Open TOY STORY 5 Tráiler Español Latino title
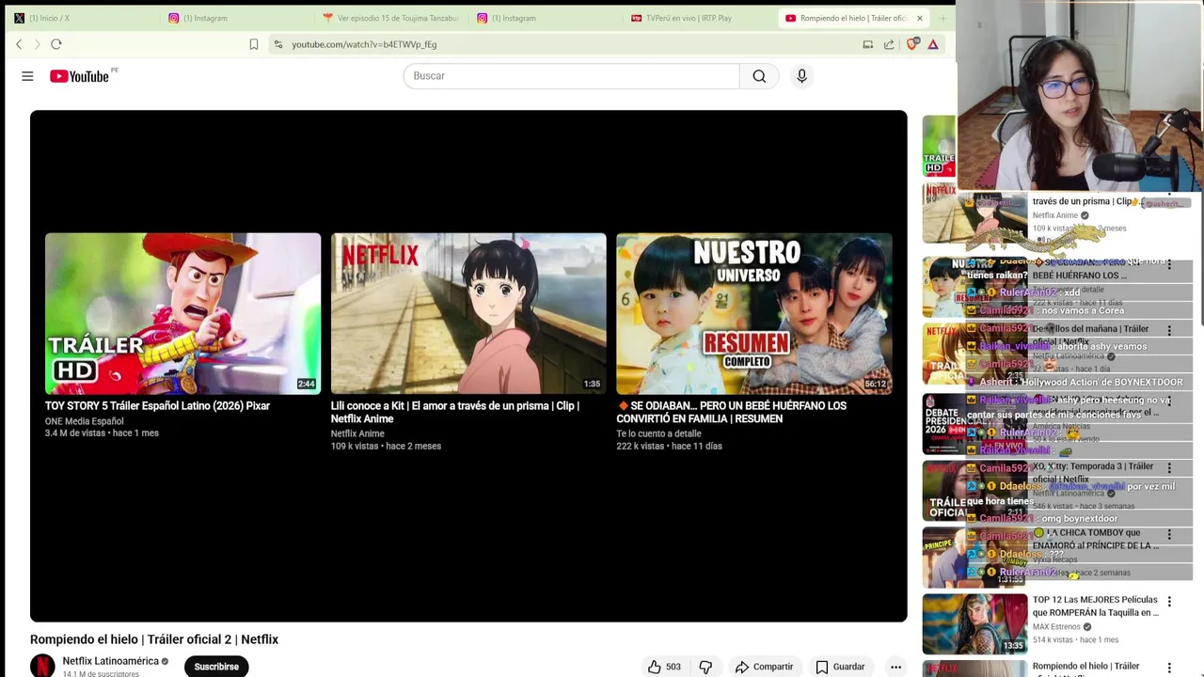Viewport: 1204px width, 677px height. (x=157, y=406)
